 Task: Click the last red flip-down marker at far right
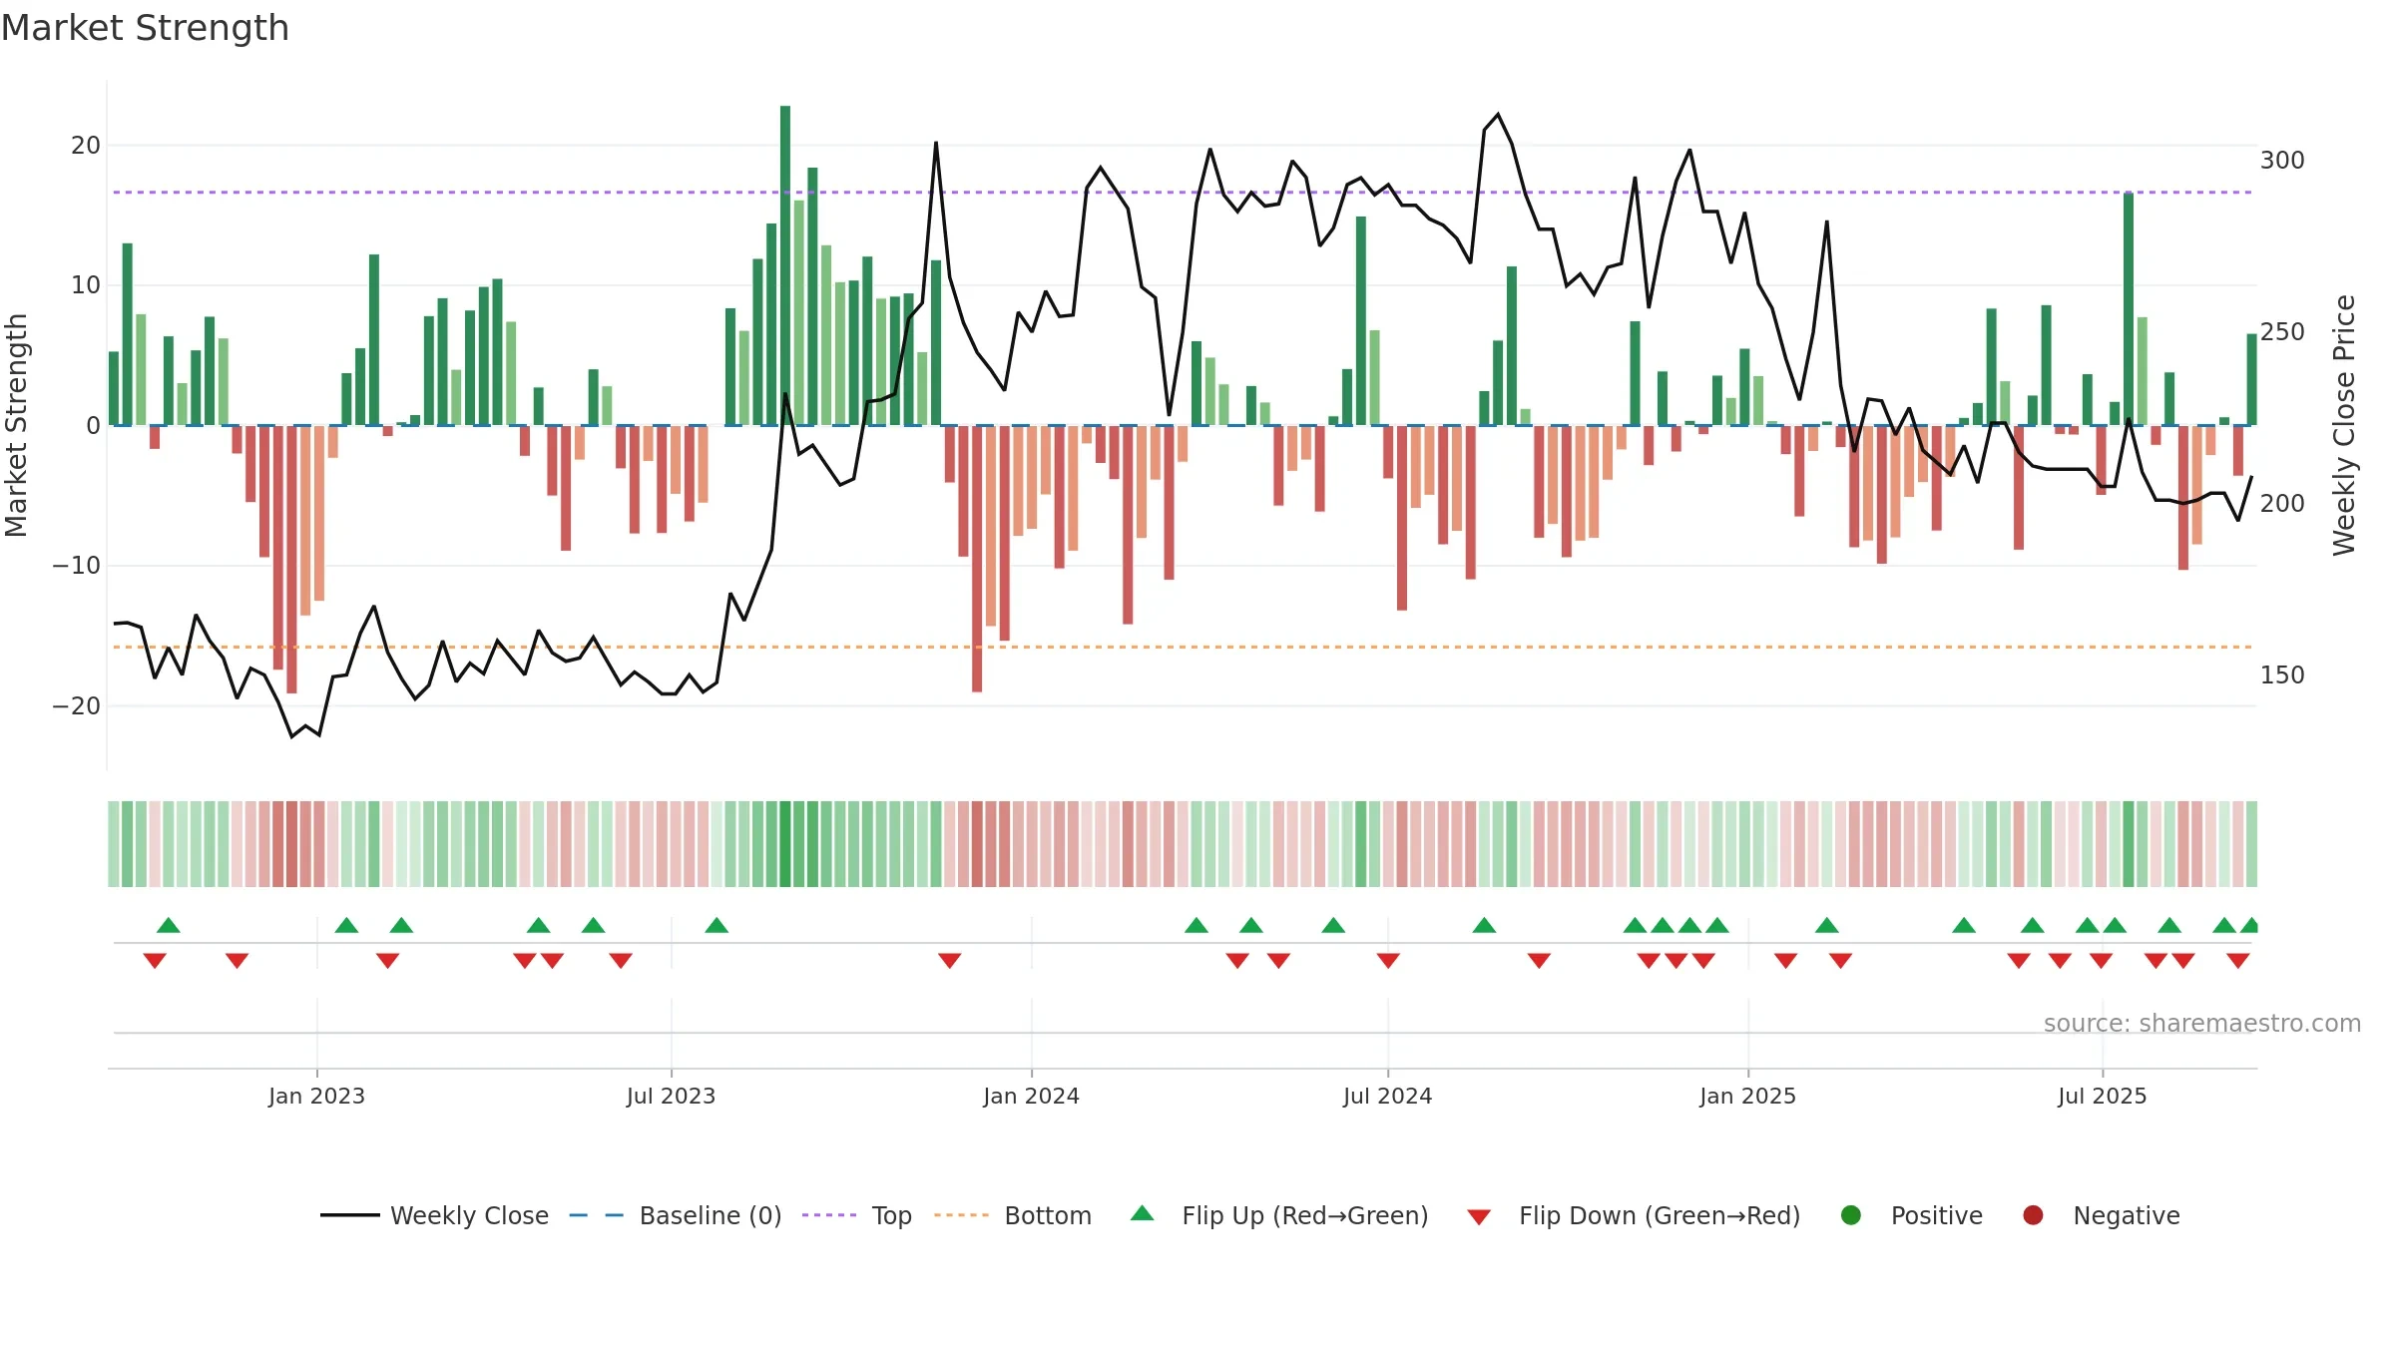tap(2238, 961)
